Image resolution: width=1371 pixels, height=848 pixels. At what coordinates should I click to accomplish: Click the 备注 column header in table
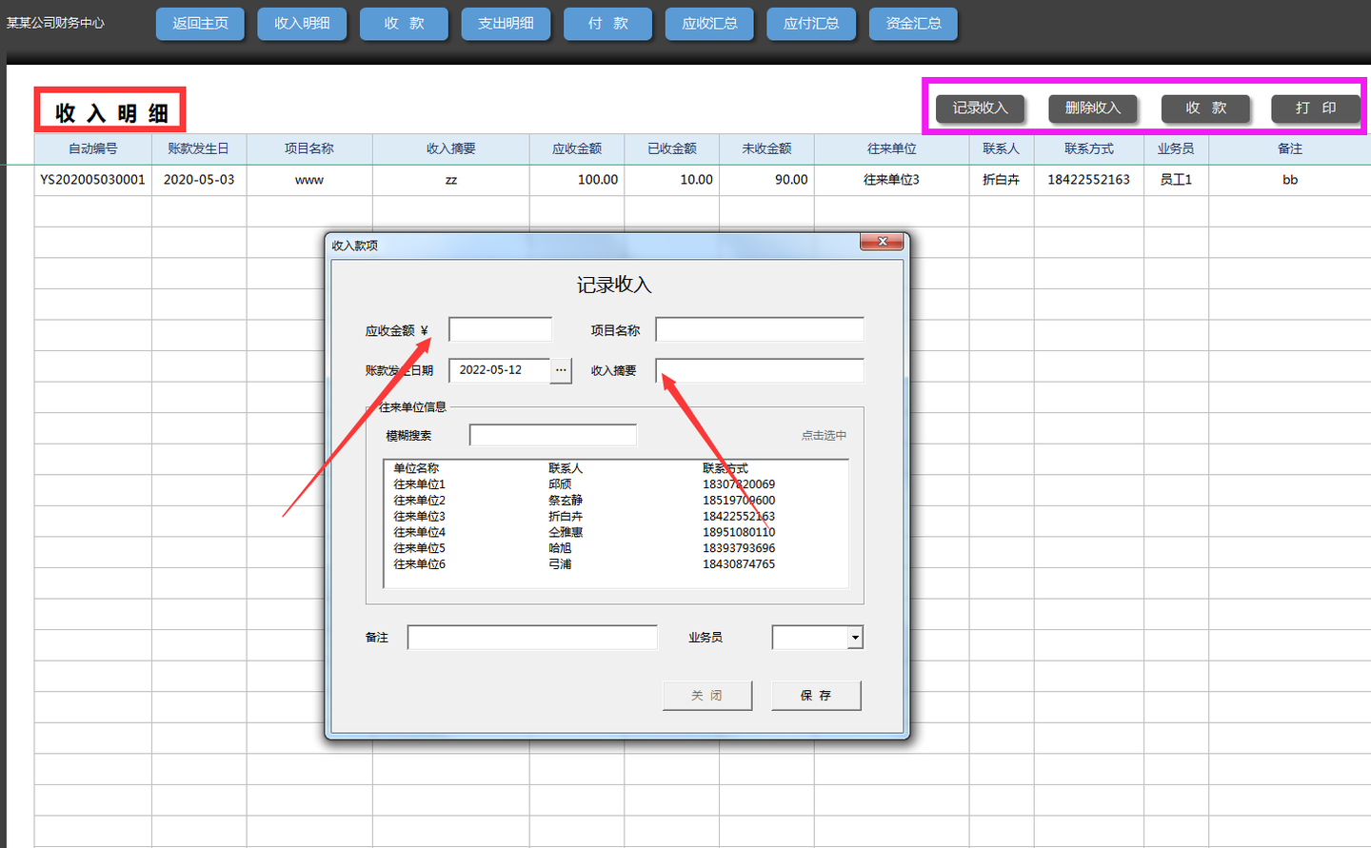pyautogui.click(x=1290, y=148)
